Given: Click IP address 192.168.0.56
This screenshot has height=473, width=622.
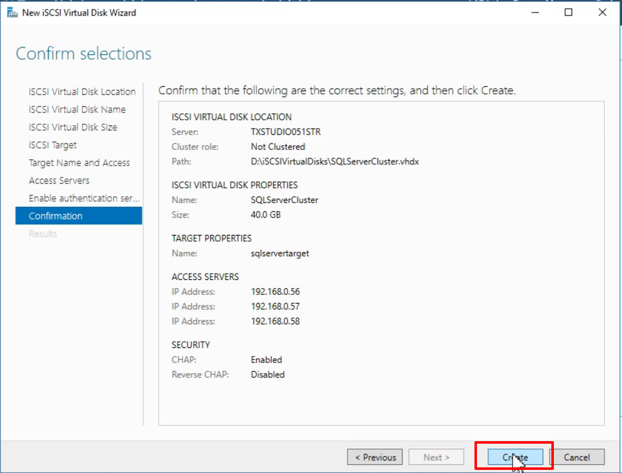Looking at the screenshot, I should (x=275, y=292).
